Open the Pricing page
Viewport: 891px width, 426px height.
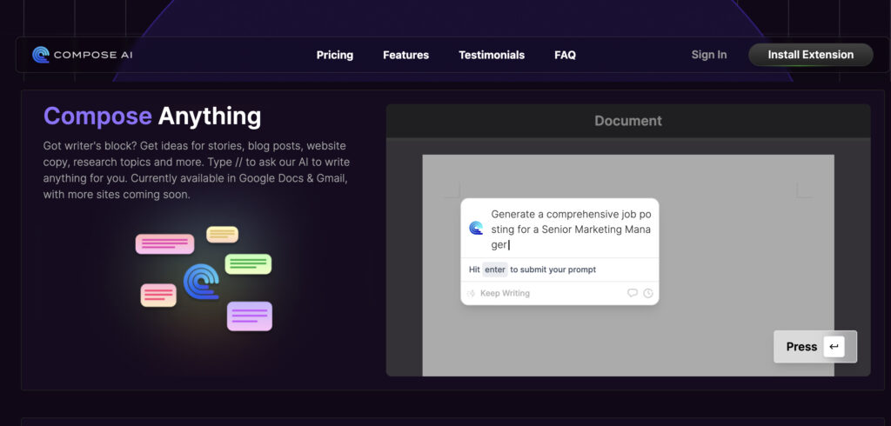point(335,55)
